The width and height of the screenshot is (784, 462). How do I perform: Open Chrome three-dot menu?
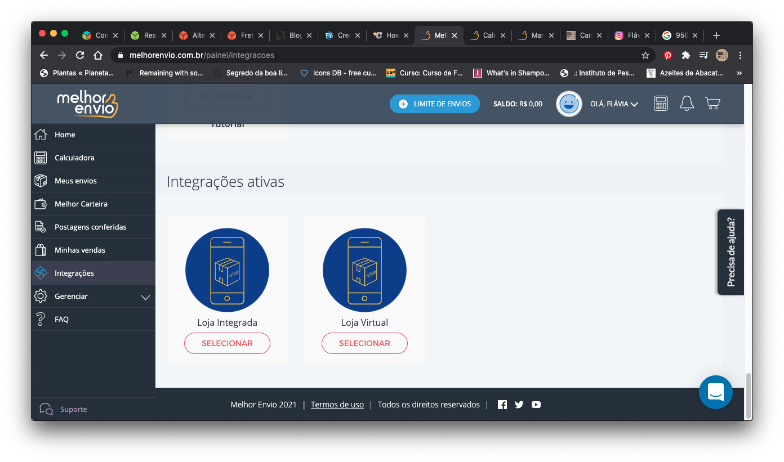tap(740, 55)
